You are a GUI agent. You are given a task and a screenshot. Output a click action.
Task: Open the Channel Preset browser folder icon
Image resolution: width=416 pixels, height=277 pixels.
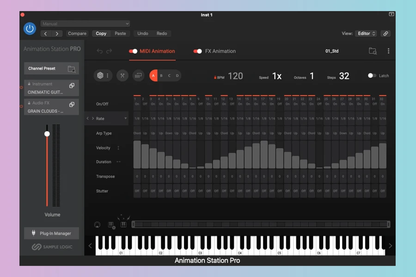click(x=72, y=69)
